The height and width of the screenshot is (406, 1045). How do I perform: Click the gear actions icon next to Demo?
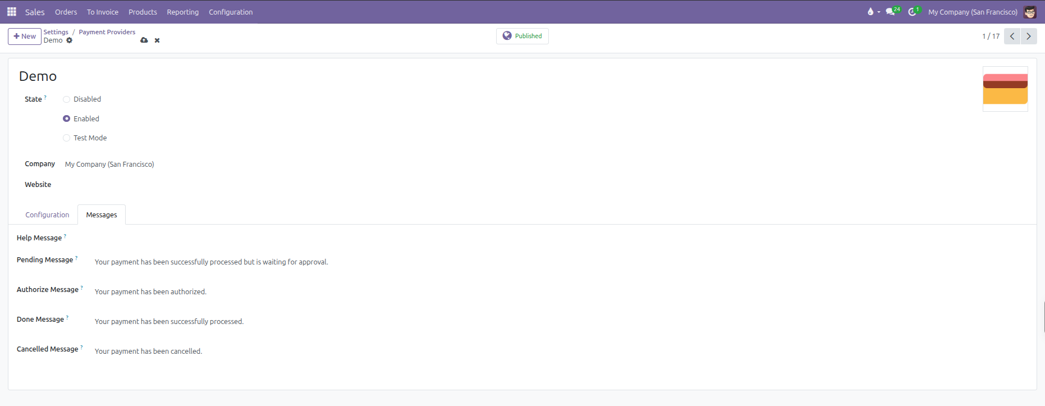click(70, 40)
